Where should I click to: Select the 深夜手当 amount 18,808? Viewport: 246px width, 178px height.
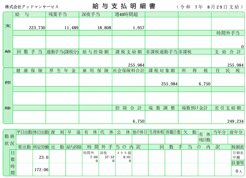(104, 28)
